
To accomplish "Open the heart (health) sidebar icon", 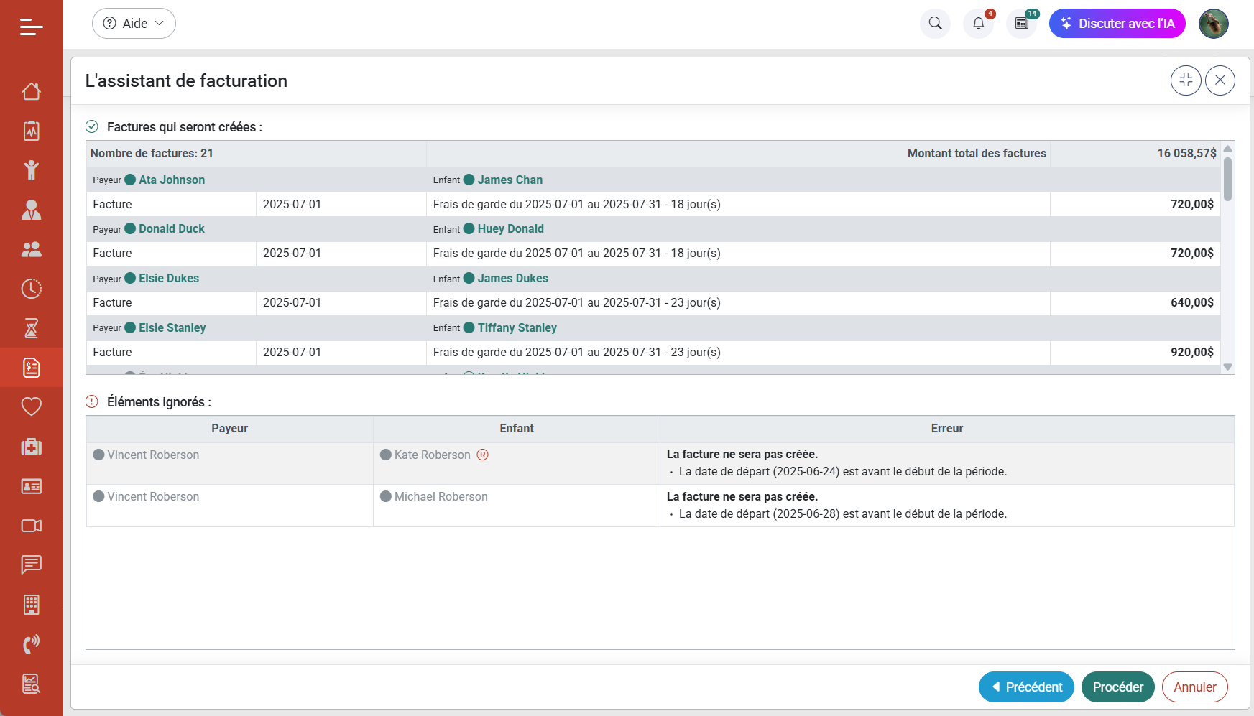I will 31,406.
